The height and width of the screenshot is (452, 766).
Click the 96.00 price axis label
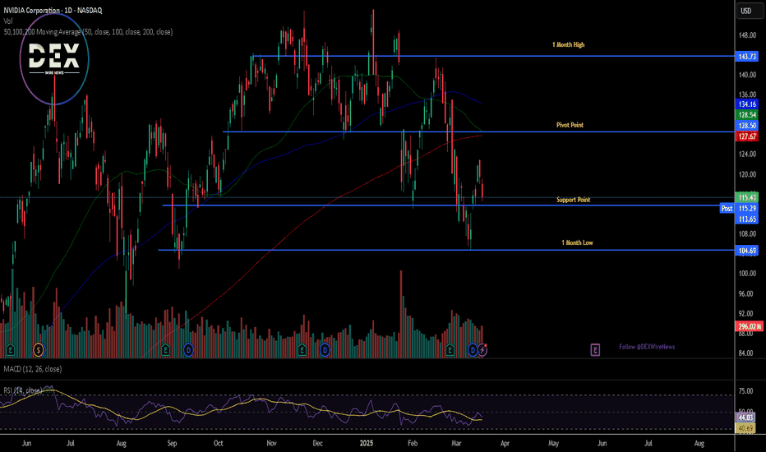coord(746,293)
